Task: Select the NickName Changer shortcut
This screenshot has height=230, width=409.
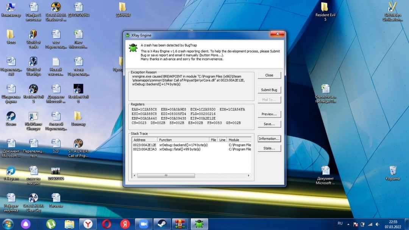Action: click(33, 121)
